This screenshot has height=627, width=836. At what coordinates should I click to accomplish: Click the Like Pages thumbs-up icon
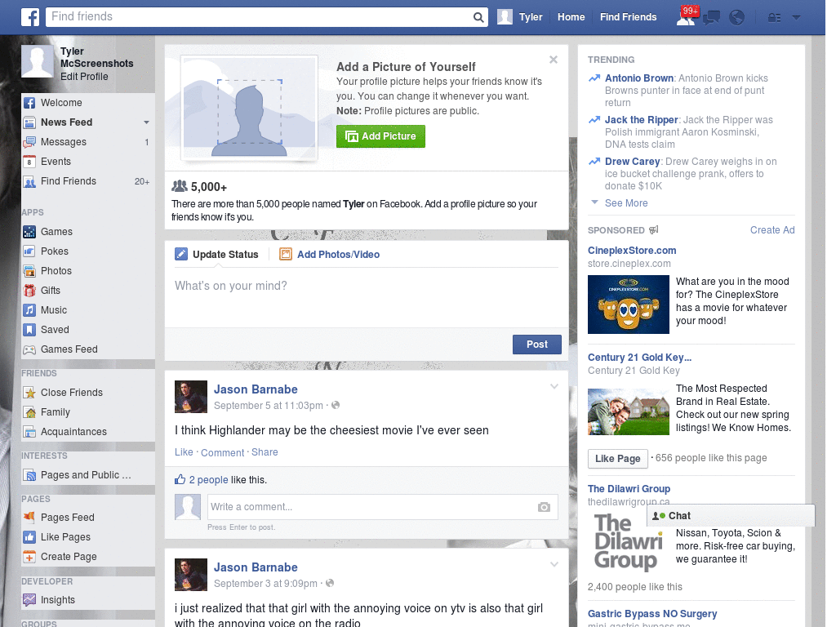pos(29,537)
